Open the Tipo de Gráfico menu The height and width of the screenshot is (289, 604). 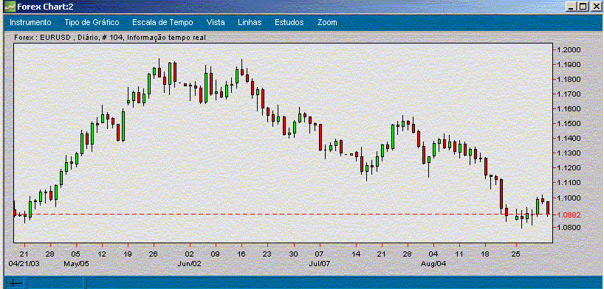tap(92, 22)
